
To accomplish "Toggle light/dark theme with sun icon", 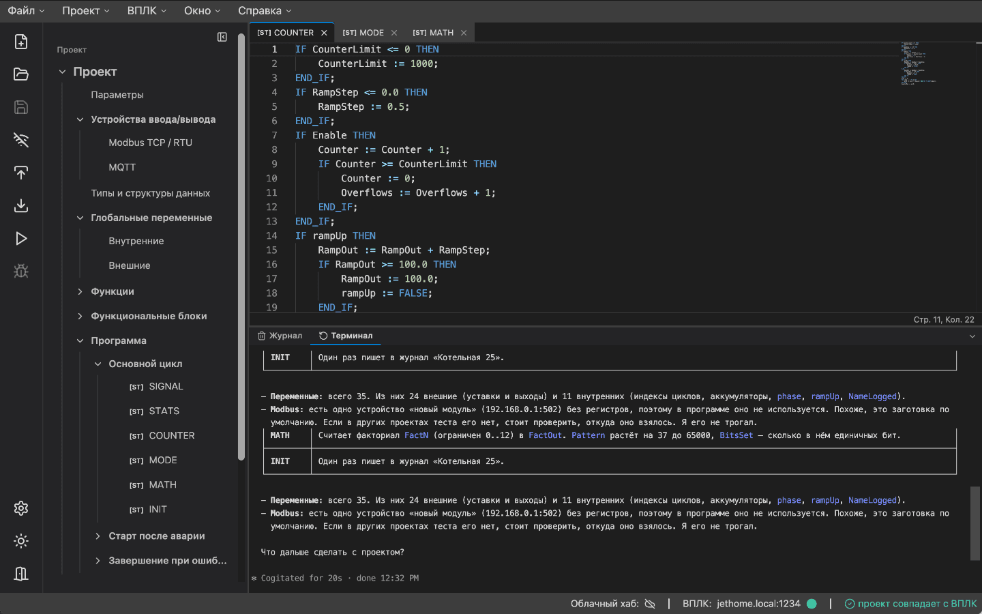I will tap(21, 541).
